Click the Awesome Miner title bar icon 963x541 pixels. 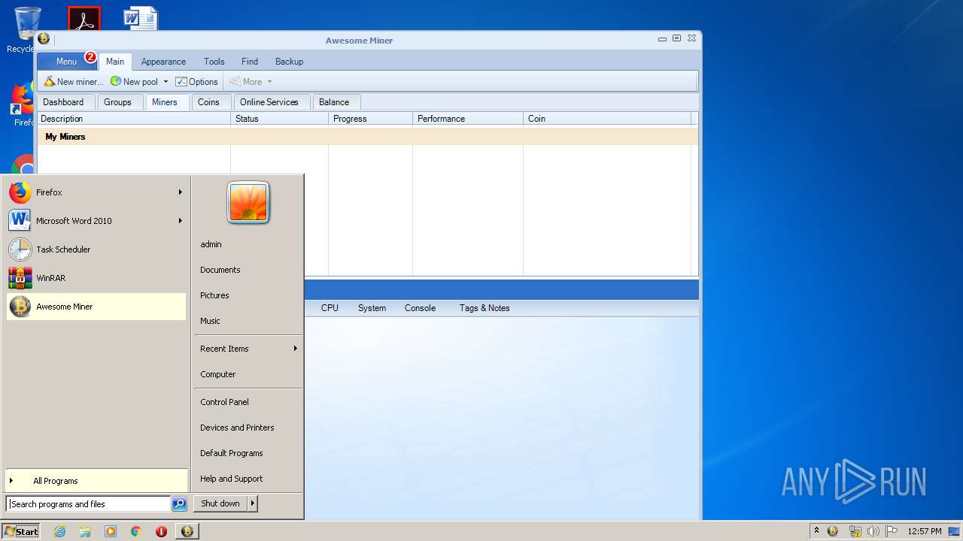coord(44,39)
